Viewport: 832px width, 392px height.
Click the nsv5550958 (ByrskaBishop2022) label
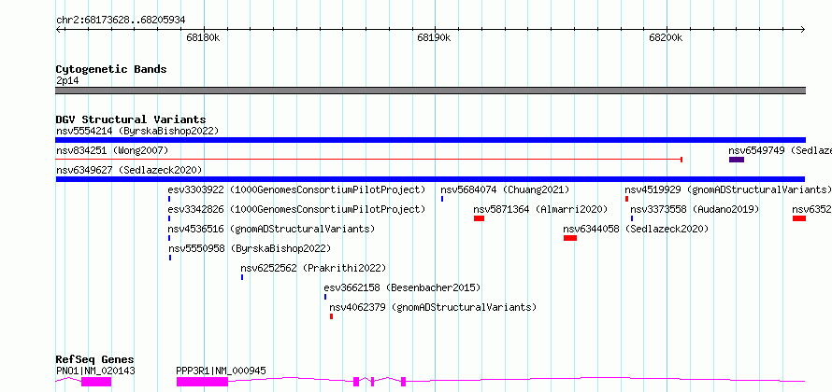(250, 248)
